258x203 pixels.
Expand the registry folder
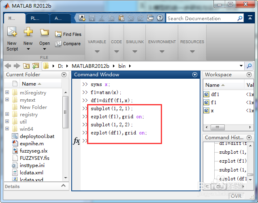(x=7, y=114)
